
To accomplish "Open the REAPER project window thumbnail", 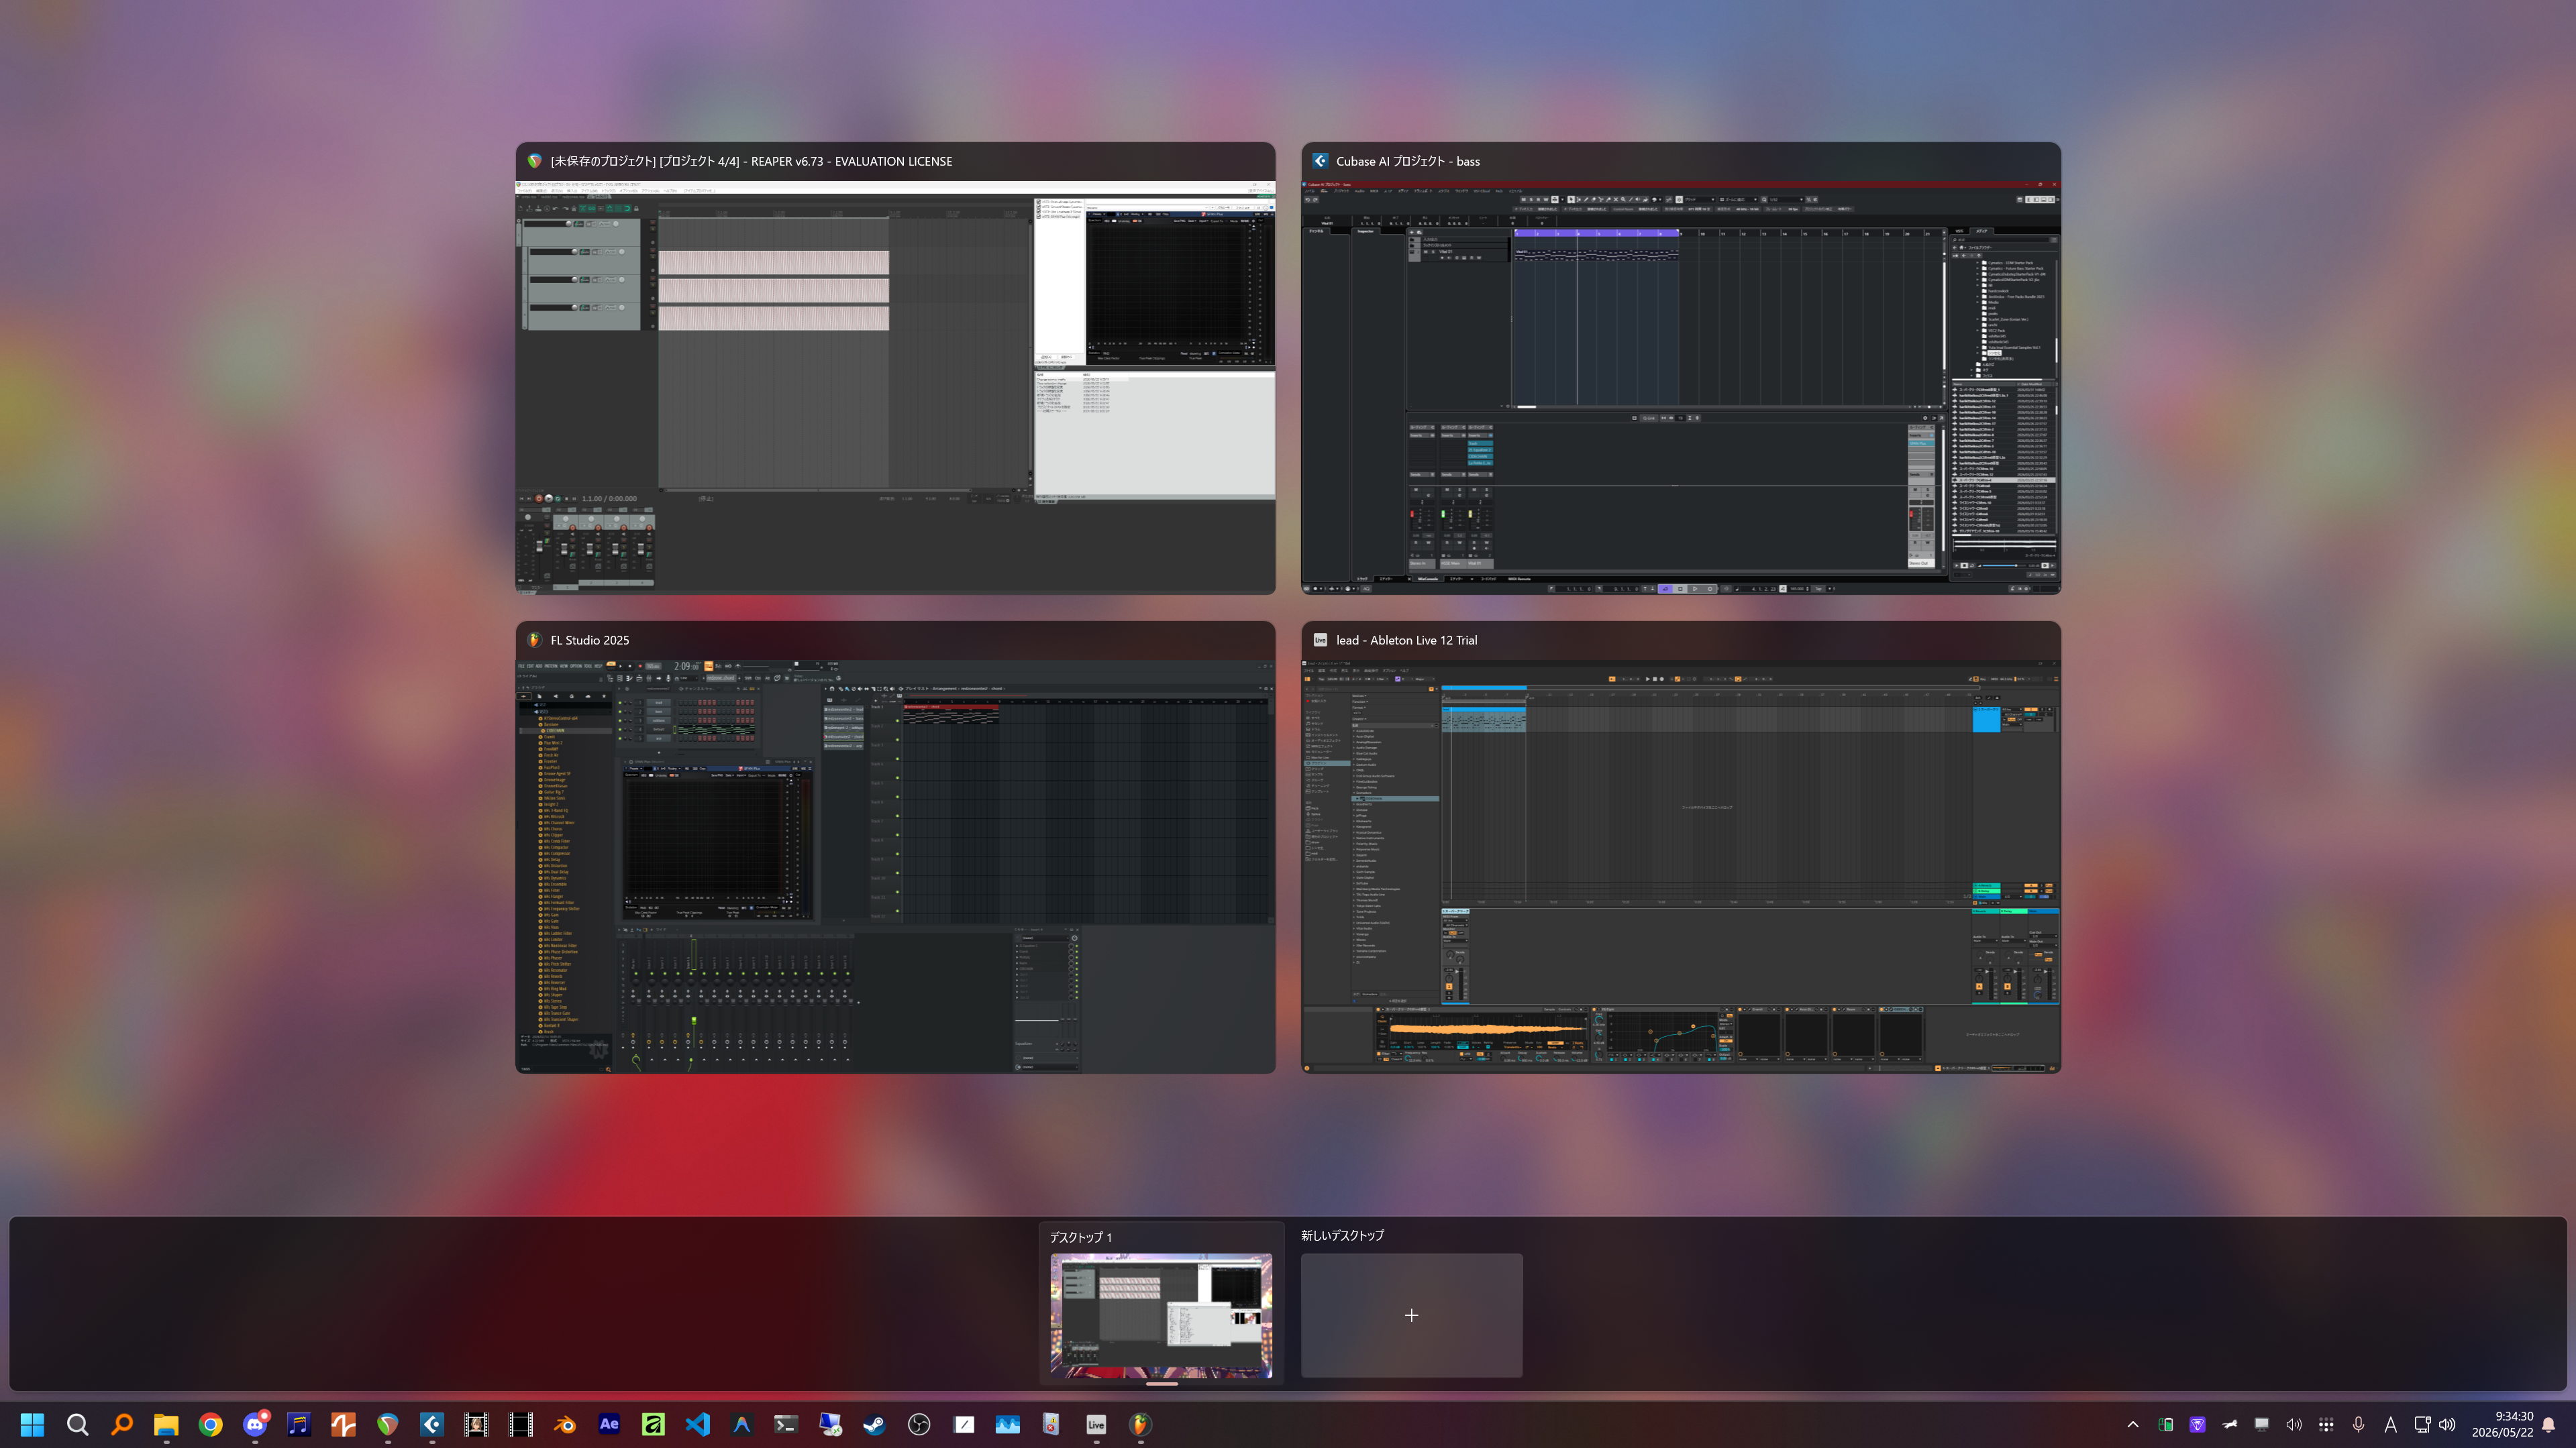I will (x=895, y=369).
